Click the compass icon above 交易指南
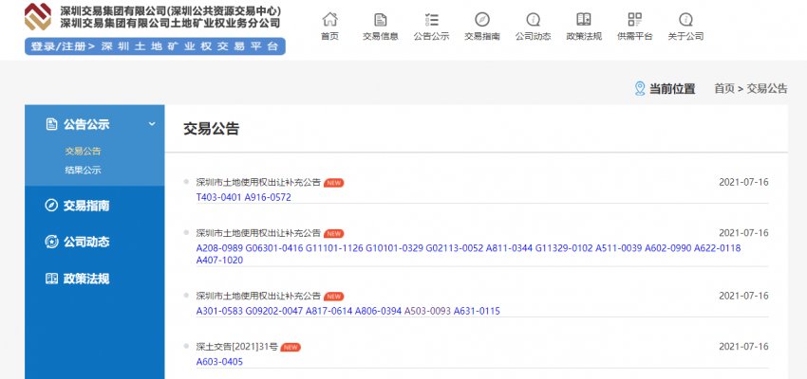 point(482,20)
